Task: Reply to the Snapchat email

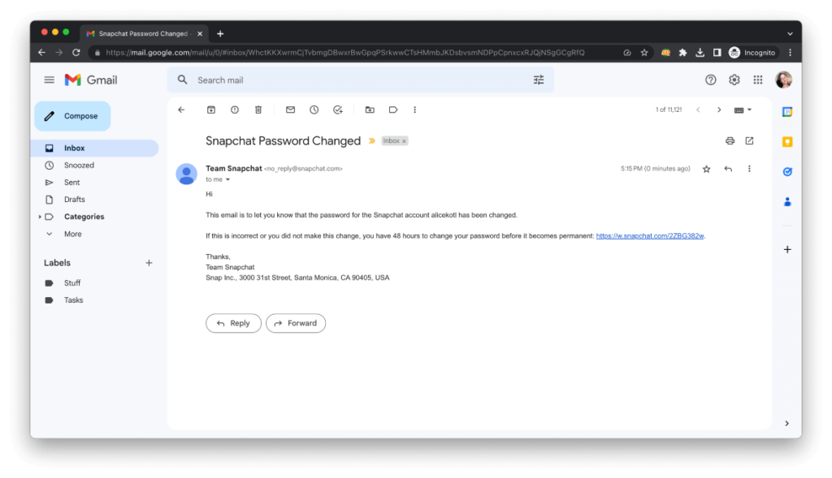Action: (233, 323)
